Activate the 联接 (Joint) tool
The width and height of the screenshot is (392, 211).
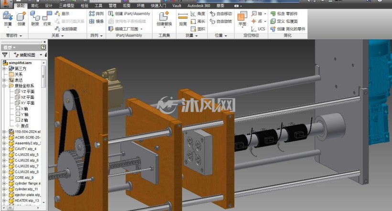(x=35, y=19)
